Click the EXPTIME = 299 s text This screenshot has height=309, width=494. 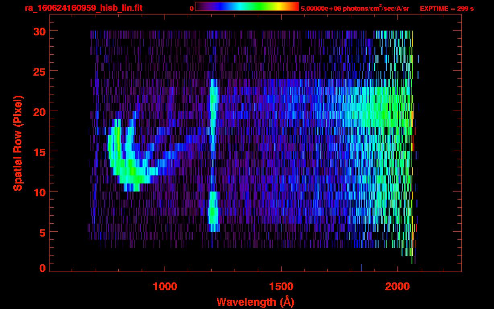click(447, 8)
